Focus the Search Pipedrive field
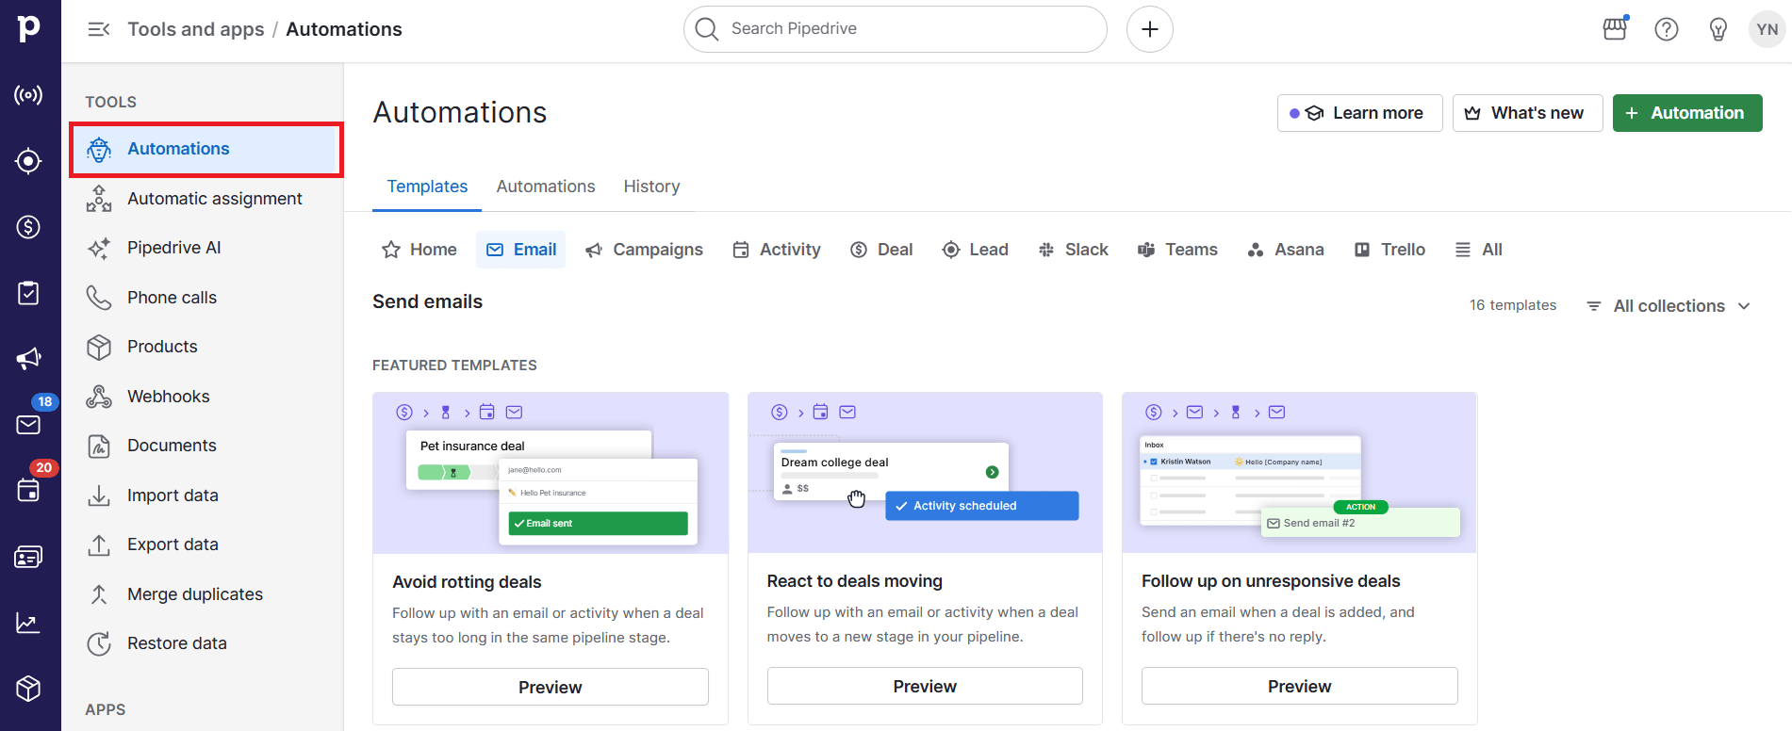Viewport: 1792px width, 731px height. [896, 29]
